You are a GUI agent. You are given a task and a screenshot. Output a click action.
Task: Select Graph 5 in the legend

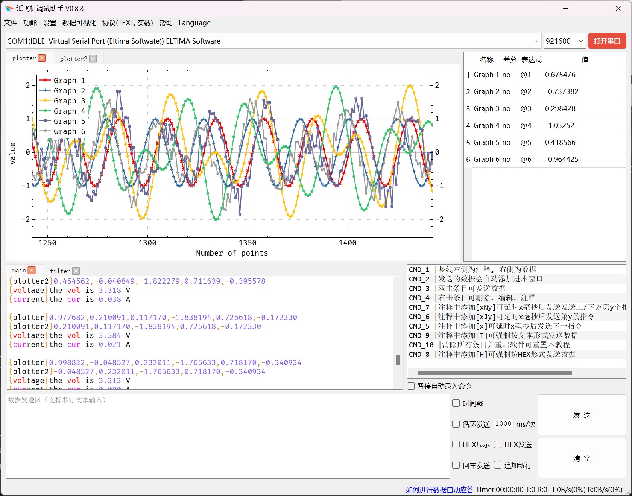click(x=63, y=121)
